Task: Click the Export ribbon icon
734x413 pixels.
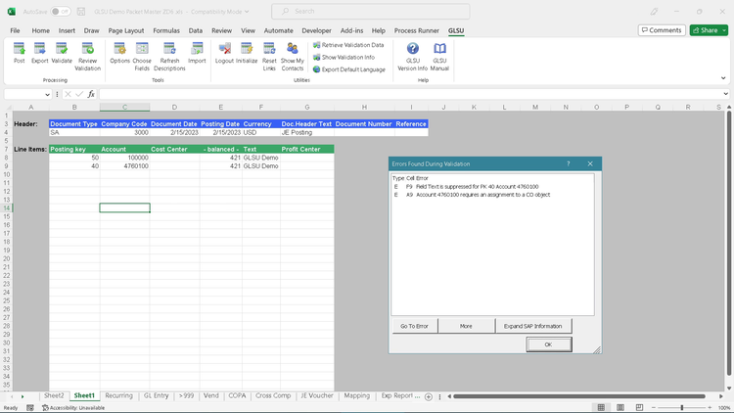Action: tap(40, 53)
